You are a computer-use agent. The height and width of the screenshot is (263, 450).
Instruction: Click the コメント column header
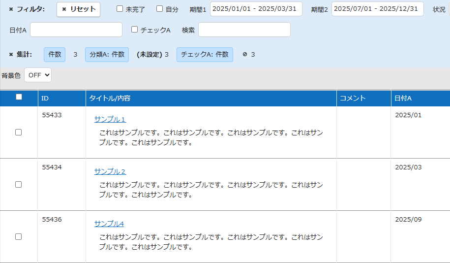coord(363,99)
